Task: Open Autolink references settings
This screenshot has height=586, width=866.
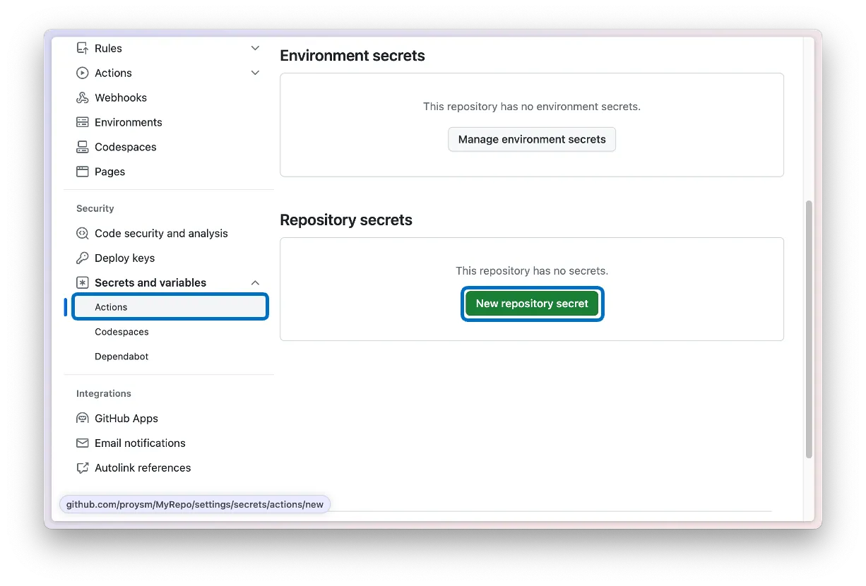Action: pyautogui.click(x=143, y=468)
